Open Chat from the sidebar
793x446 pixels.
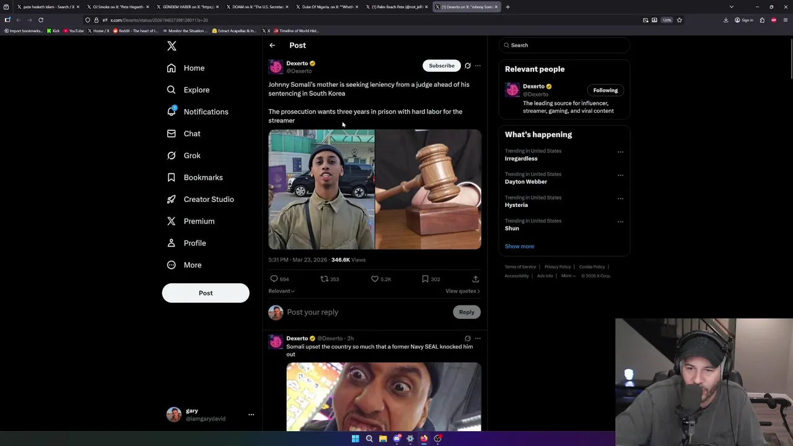coord(183,134)
